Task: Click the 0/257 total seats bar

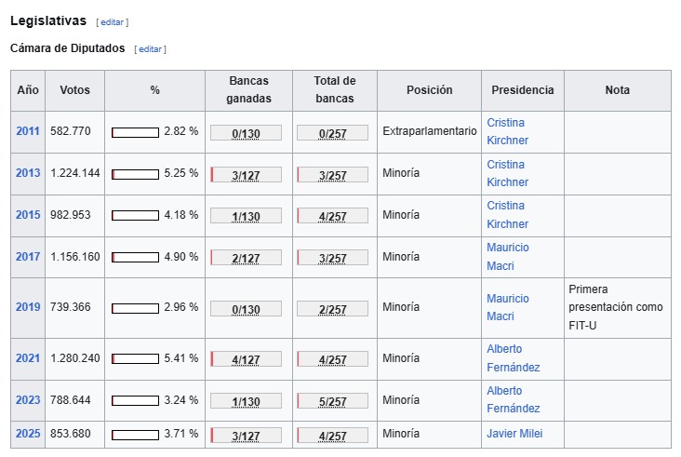Action: point(332,133)
